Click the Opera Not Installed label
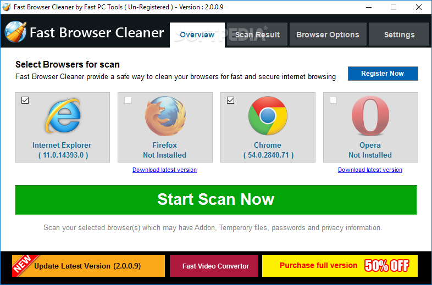 [370, 155]
